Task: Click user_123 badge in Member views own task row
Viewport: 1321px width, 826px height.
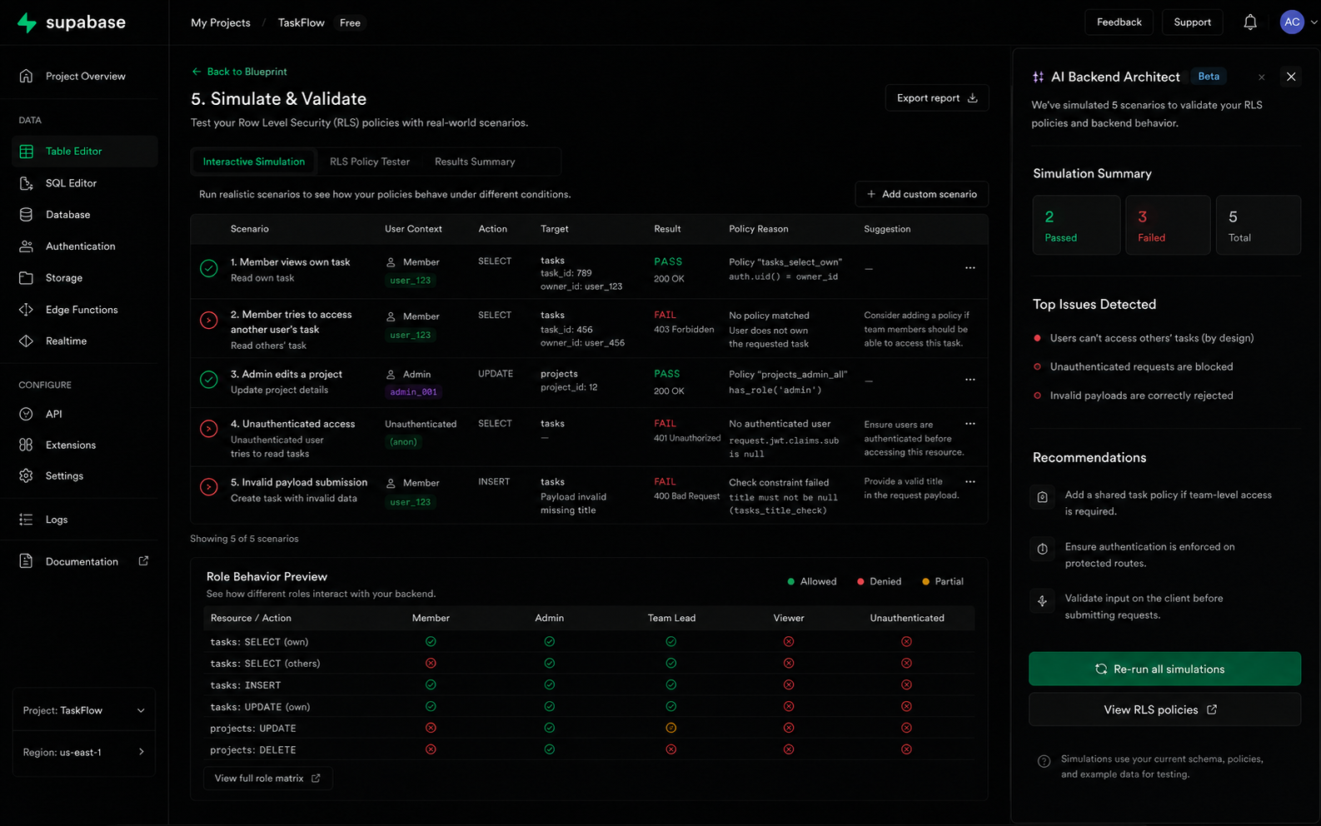Action: pos(411,281)
